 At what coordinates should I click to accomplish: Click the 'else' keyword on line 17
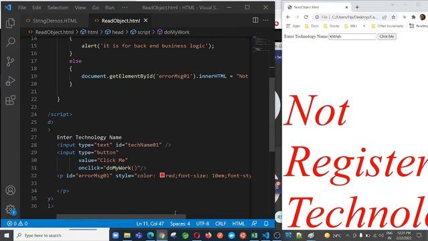click(76, 61)
